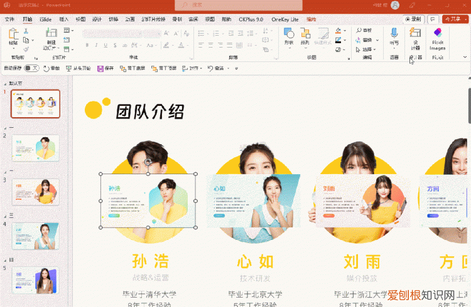
Task: Click the New Slide icon
Action: coord(51,33)
